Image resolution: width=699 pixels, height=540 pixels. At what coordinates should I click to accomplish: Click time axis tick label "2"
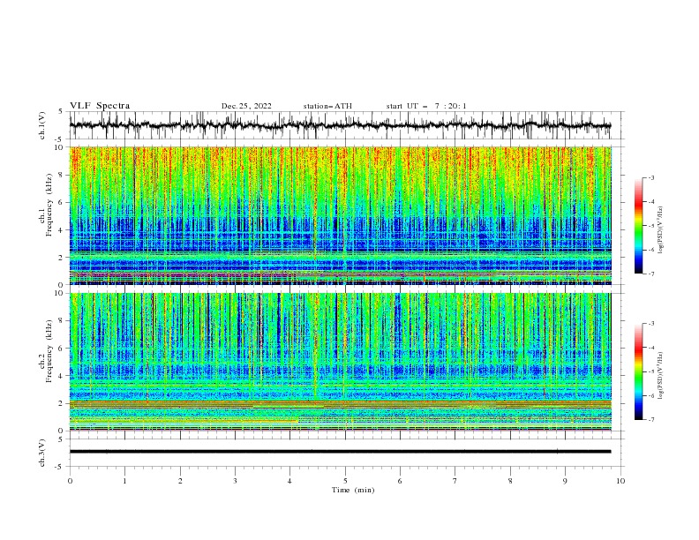(x=180, y=481)
